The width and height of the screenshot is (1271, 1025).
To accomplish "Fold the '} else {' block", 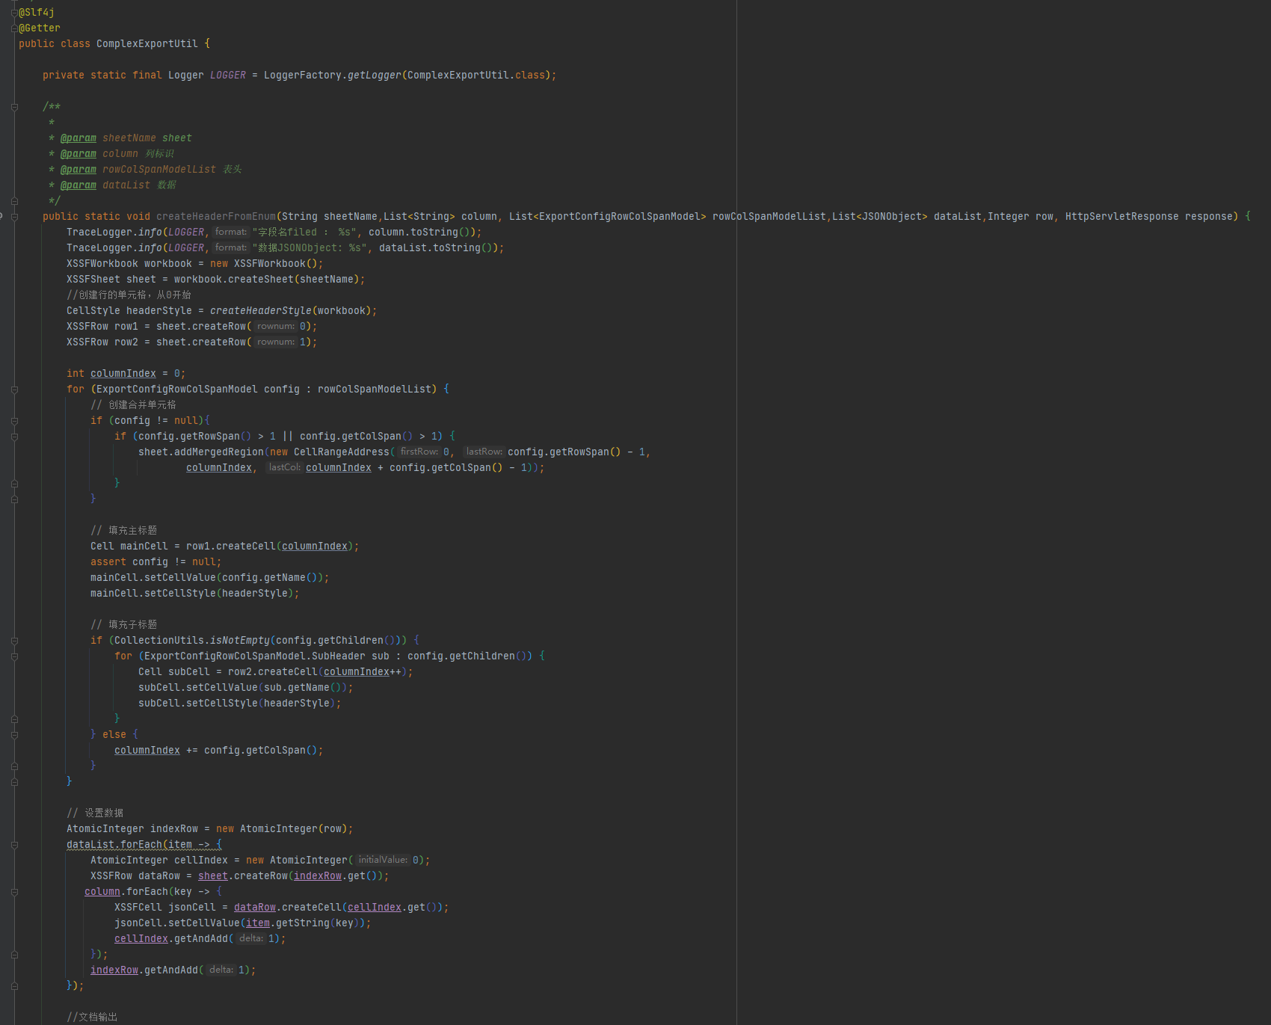I will (x=14, y=735).
